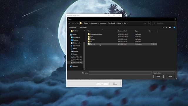Go up one folder level
188x106 pixels.
78,23
